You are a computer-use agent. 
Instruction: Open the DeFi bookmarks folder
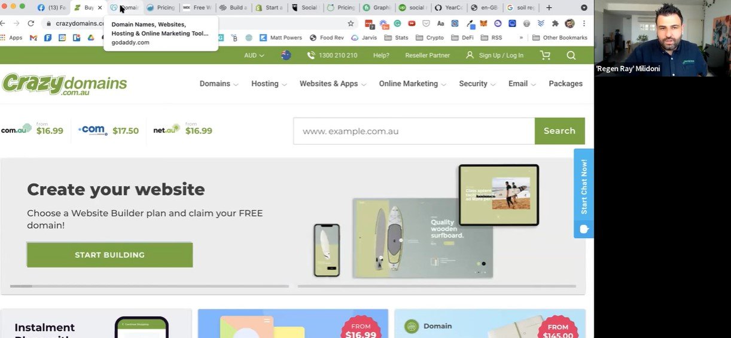click(462, 38)
